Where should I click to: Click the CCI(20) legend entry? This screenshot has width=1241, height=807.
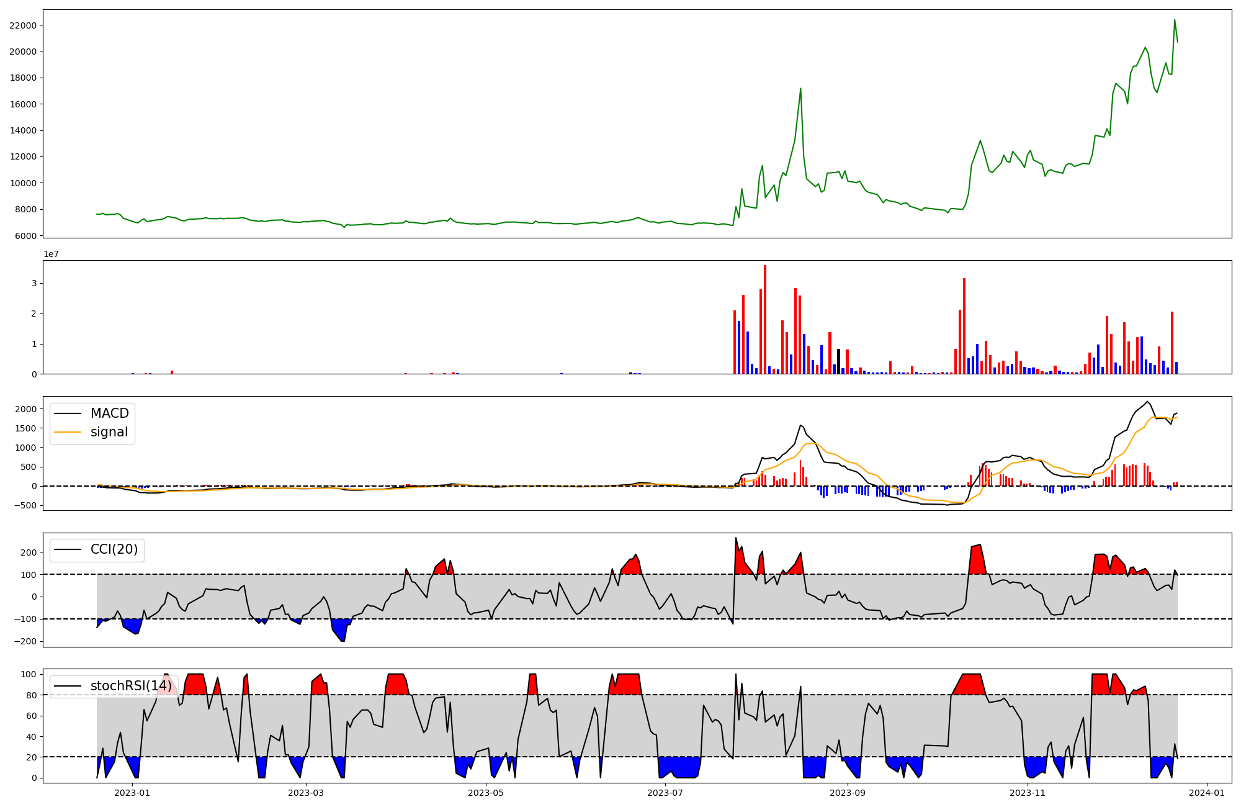tap(114, 549)
